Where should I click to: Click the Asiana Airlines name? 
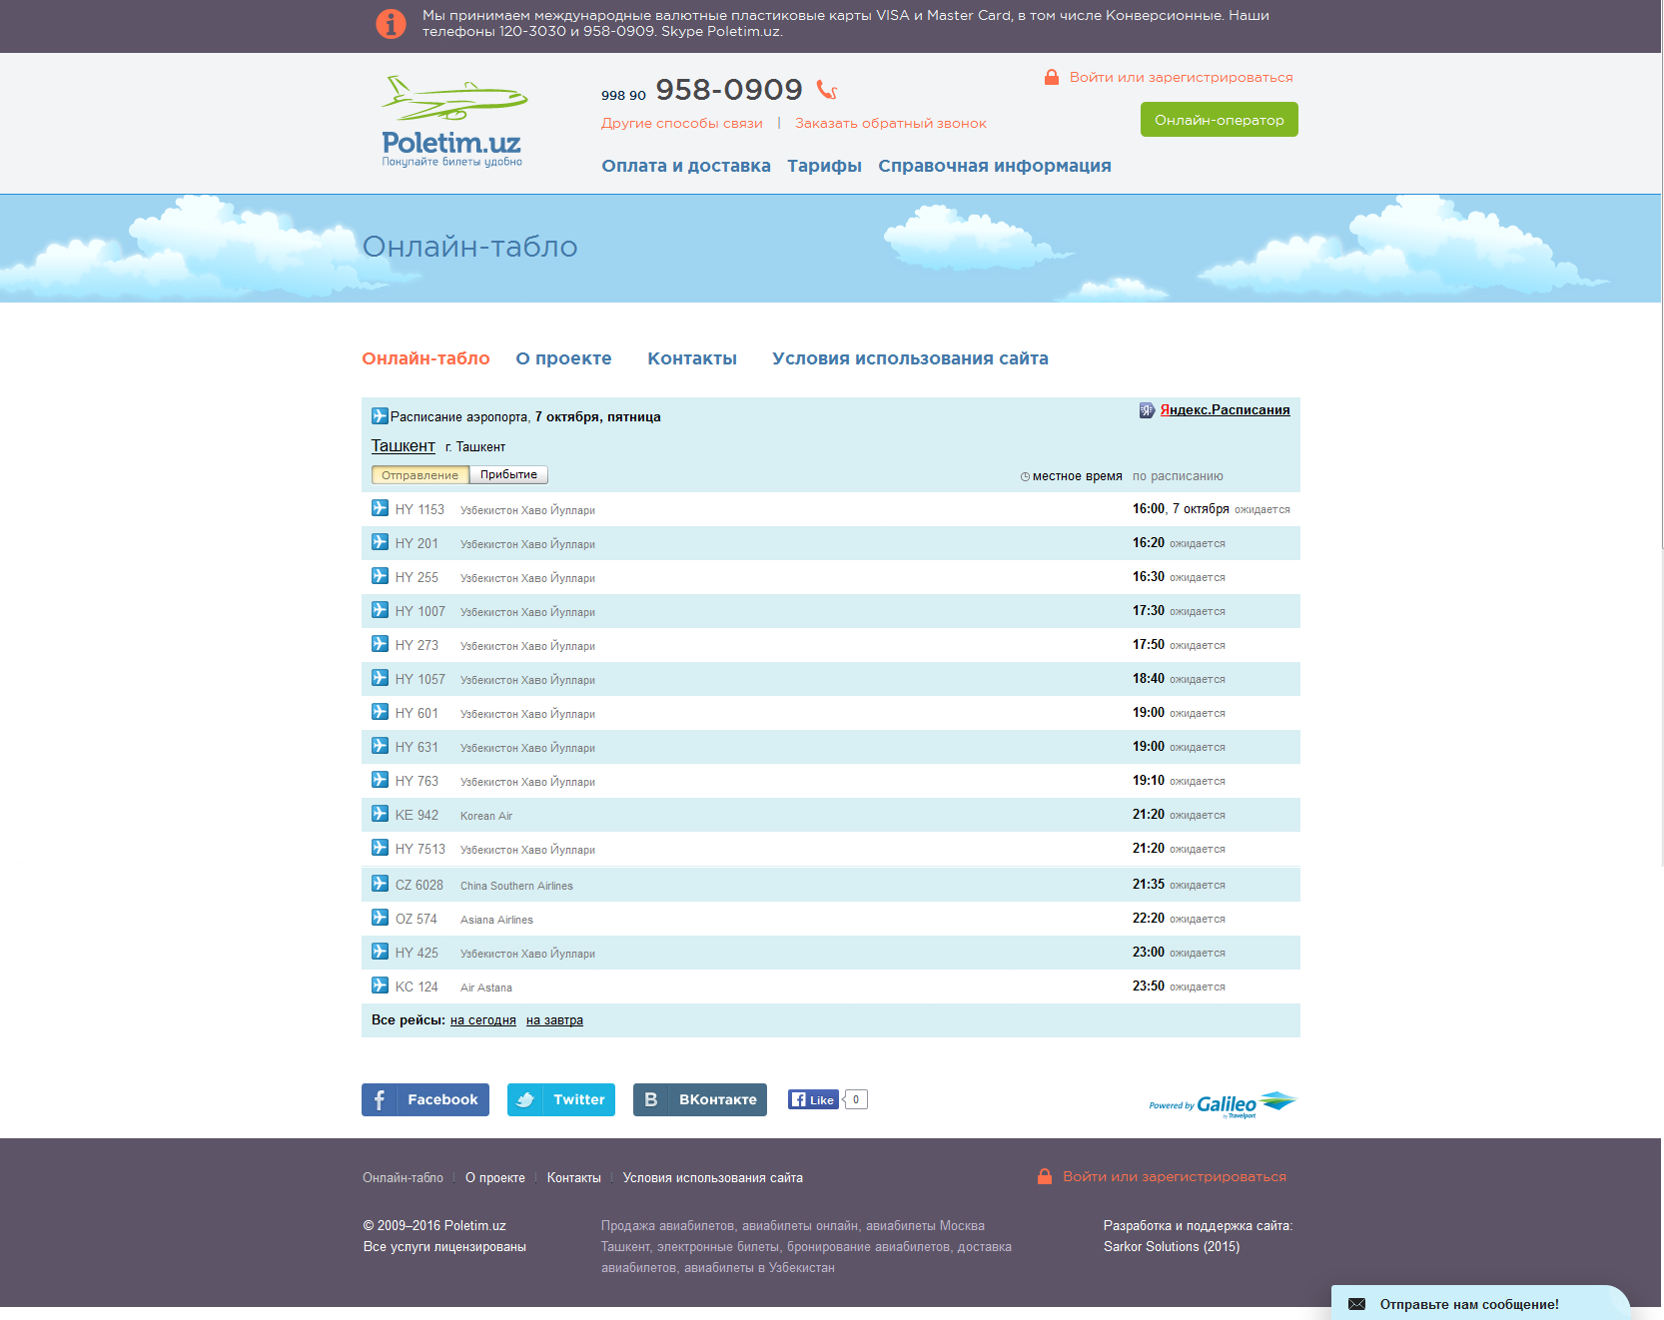click(496, 920)
